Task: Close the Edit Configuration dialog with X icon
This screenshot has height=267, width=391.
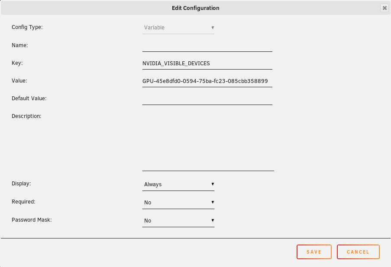Action: [384, 8]
